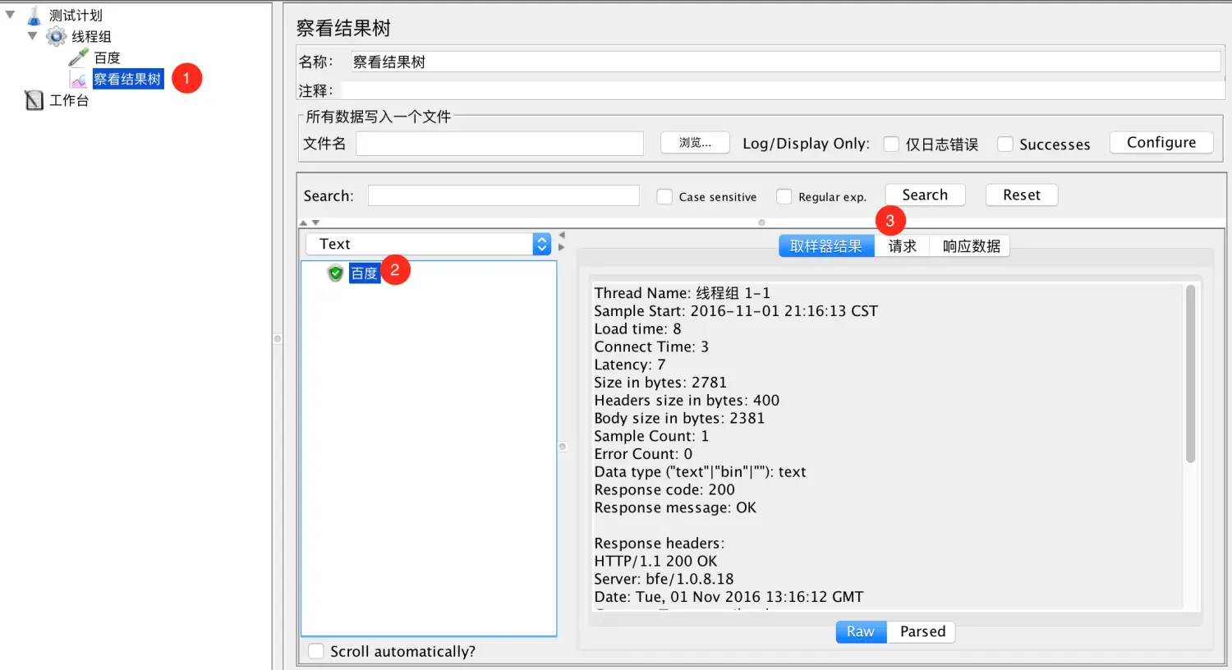Click the 'Sample Start' timestamp line
The image size is (1232, 670).
tap(736, 311)
